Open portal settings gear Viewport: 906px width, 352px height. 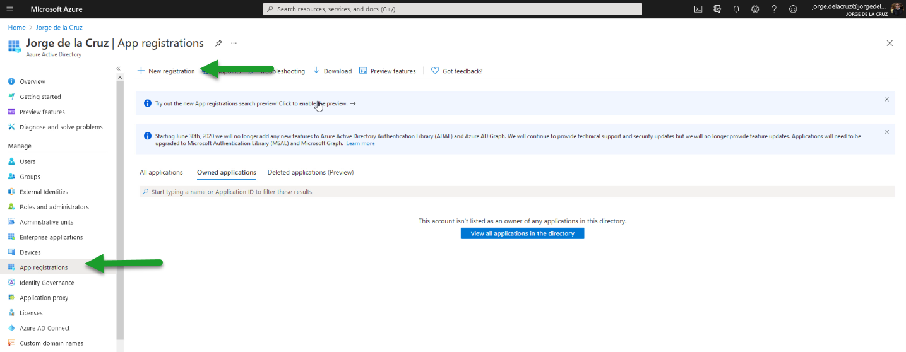[755, 9]
